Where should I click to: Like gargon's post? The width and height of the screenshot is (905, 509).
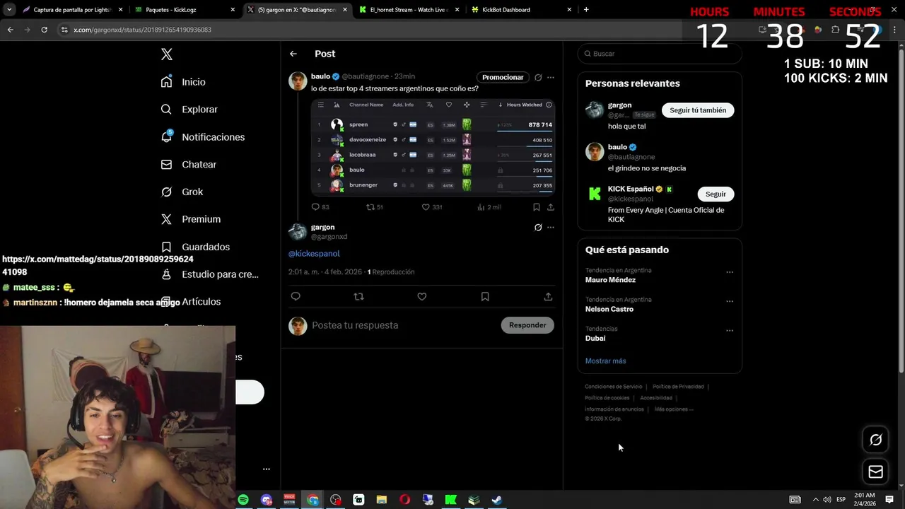422,297
